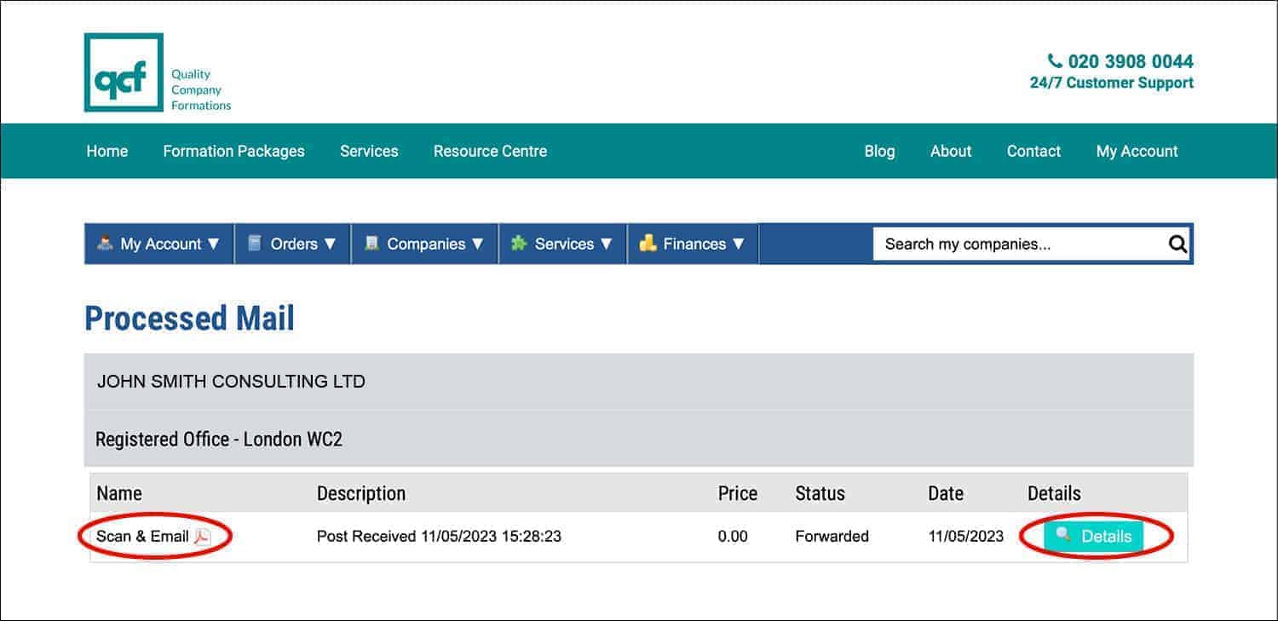Click the Details button for the mail item
This screenshot has width=1278, height=621.
(1097, 536)
